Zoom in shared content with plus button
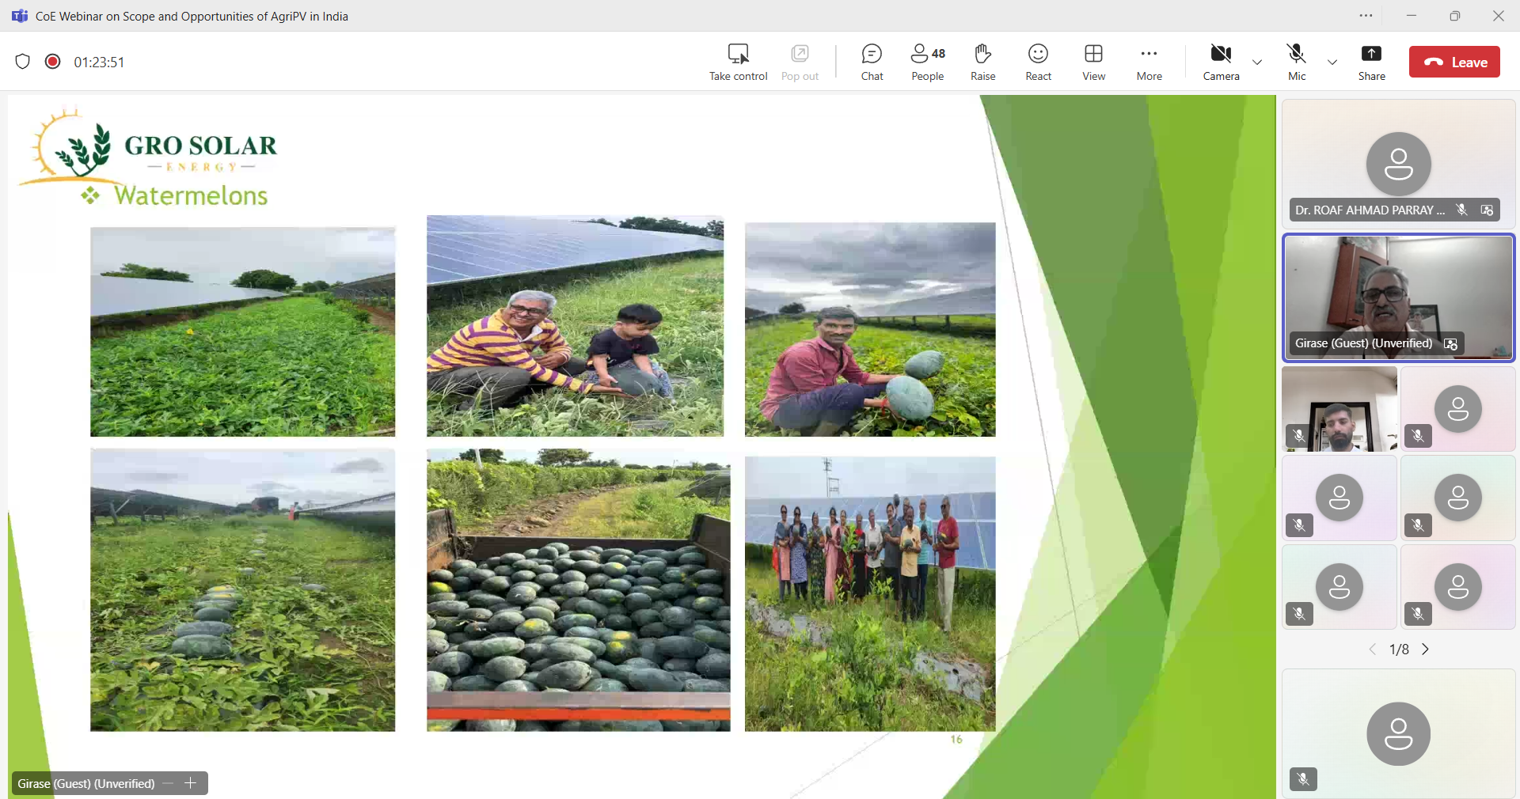The height and width of the screenshot is (799, 1520). point(191,783)
